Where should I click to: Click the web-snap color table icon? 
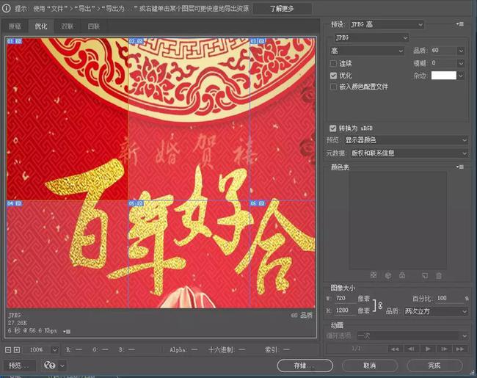point(388,275)
